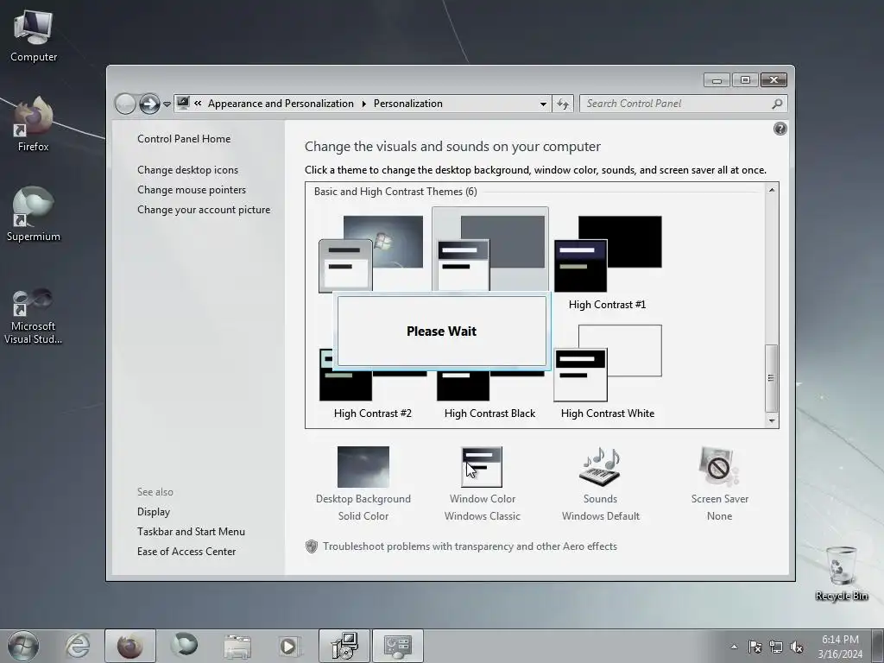
Task: Click the installer taskbar button
Action: 344,646
